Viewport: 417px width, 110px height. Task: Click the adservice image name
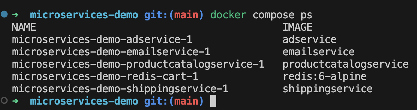tap(309, 40)
